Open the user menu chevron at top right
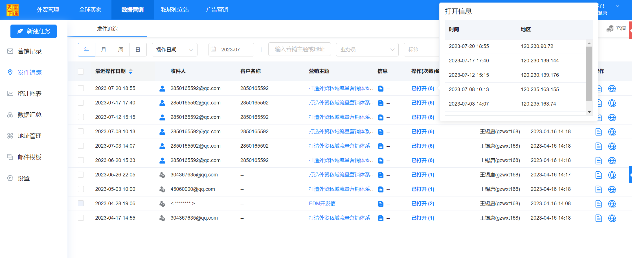The image size is (632, 258). click(x=618, y=6)
